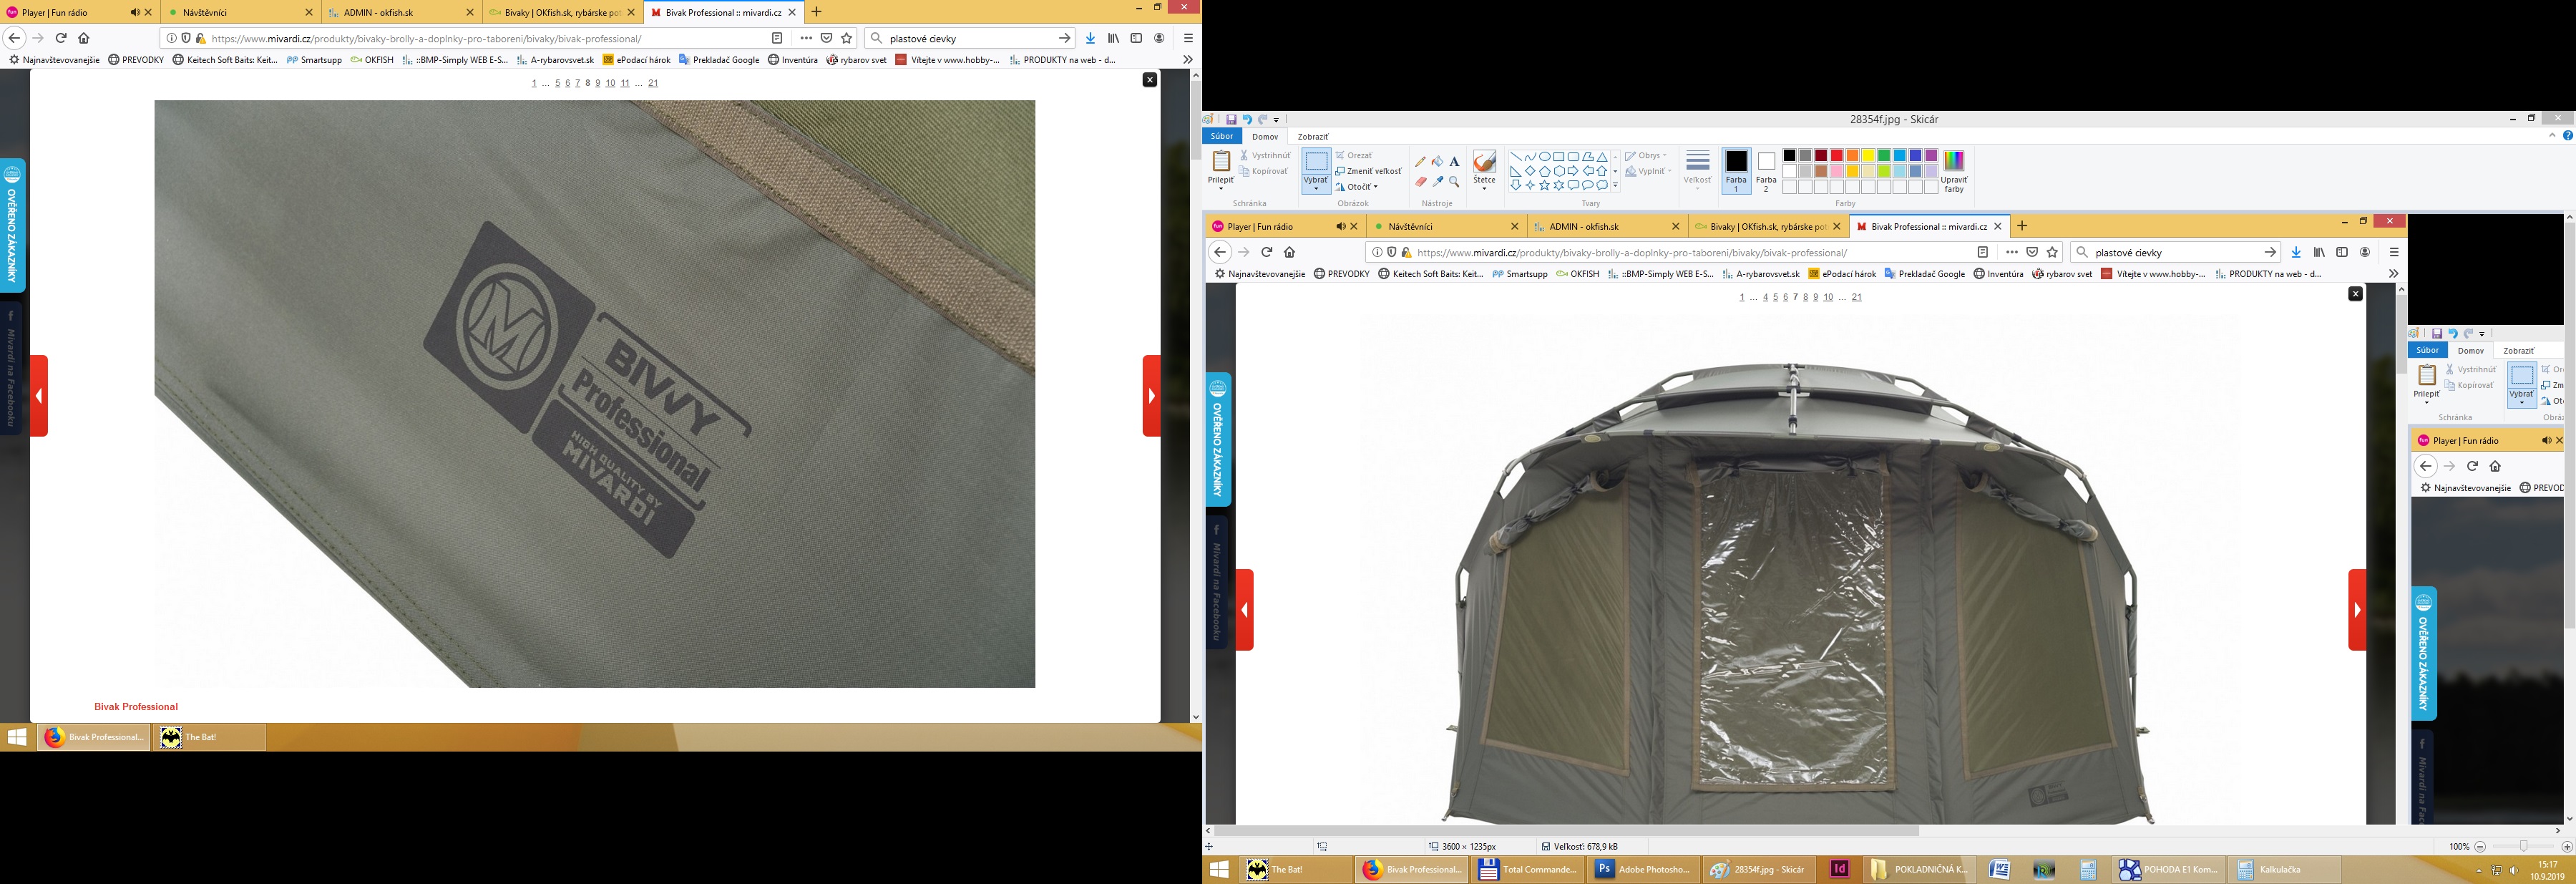This screenshot has height=884, width=2576.
Task: Select the Fill with color bucket tool
Action: pyautogui.click(x=1437, y=162)
